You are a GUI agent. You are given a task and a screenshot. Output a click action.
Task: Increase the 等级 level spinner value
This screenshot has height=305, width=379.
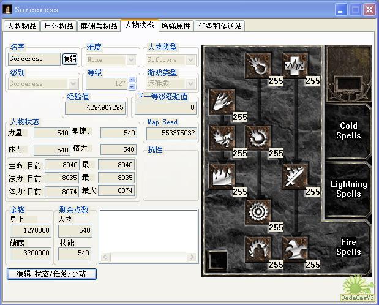coord(132,80)
